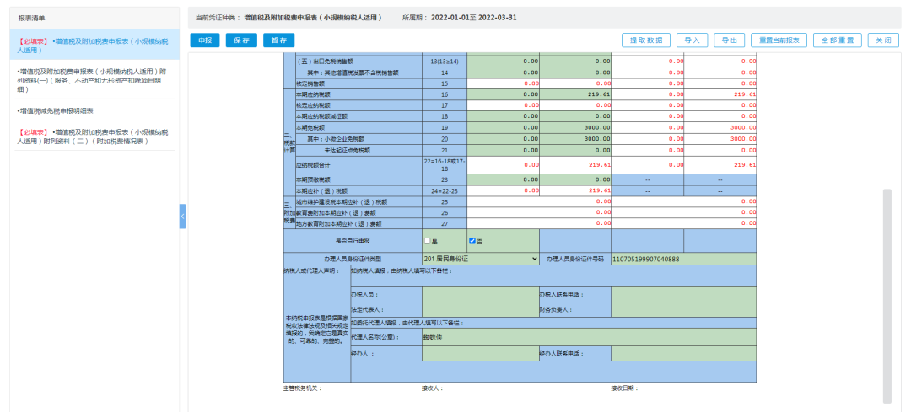Click the 办税人员 input field
Viewport: 911px width, 412px height.
click(481, 294)
